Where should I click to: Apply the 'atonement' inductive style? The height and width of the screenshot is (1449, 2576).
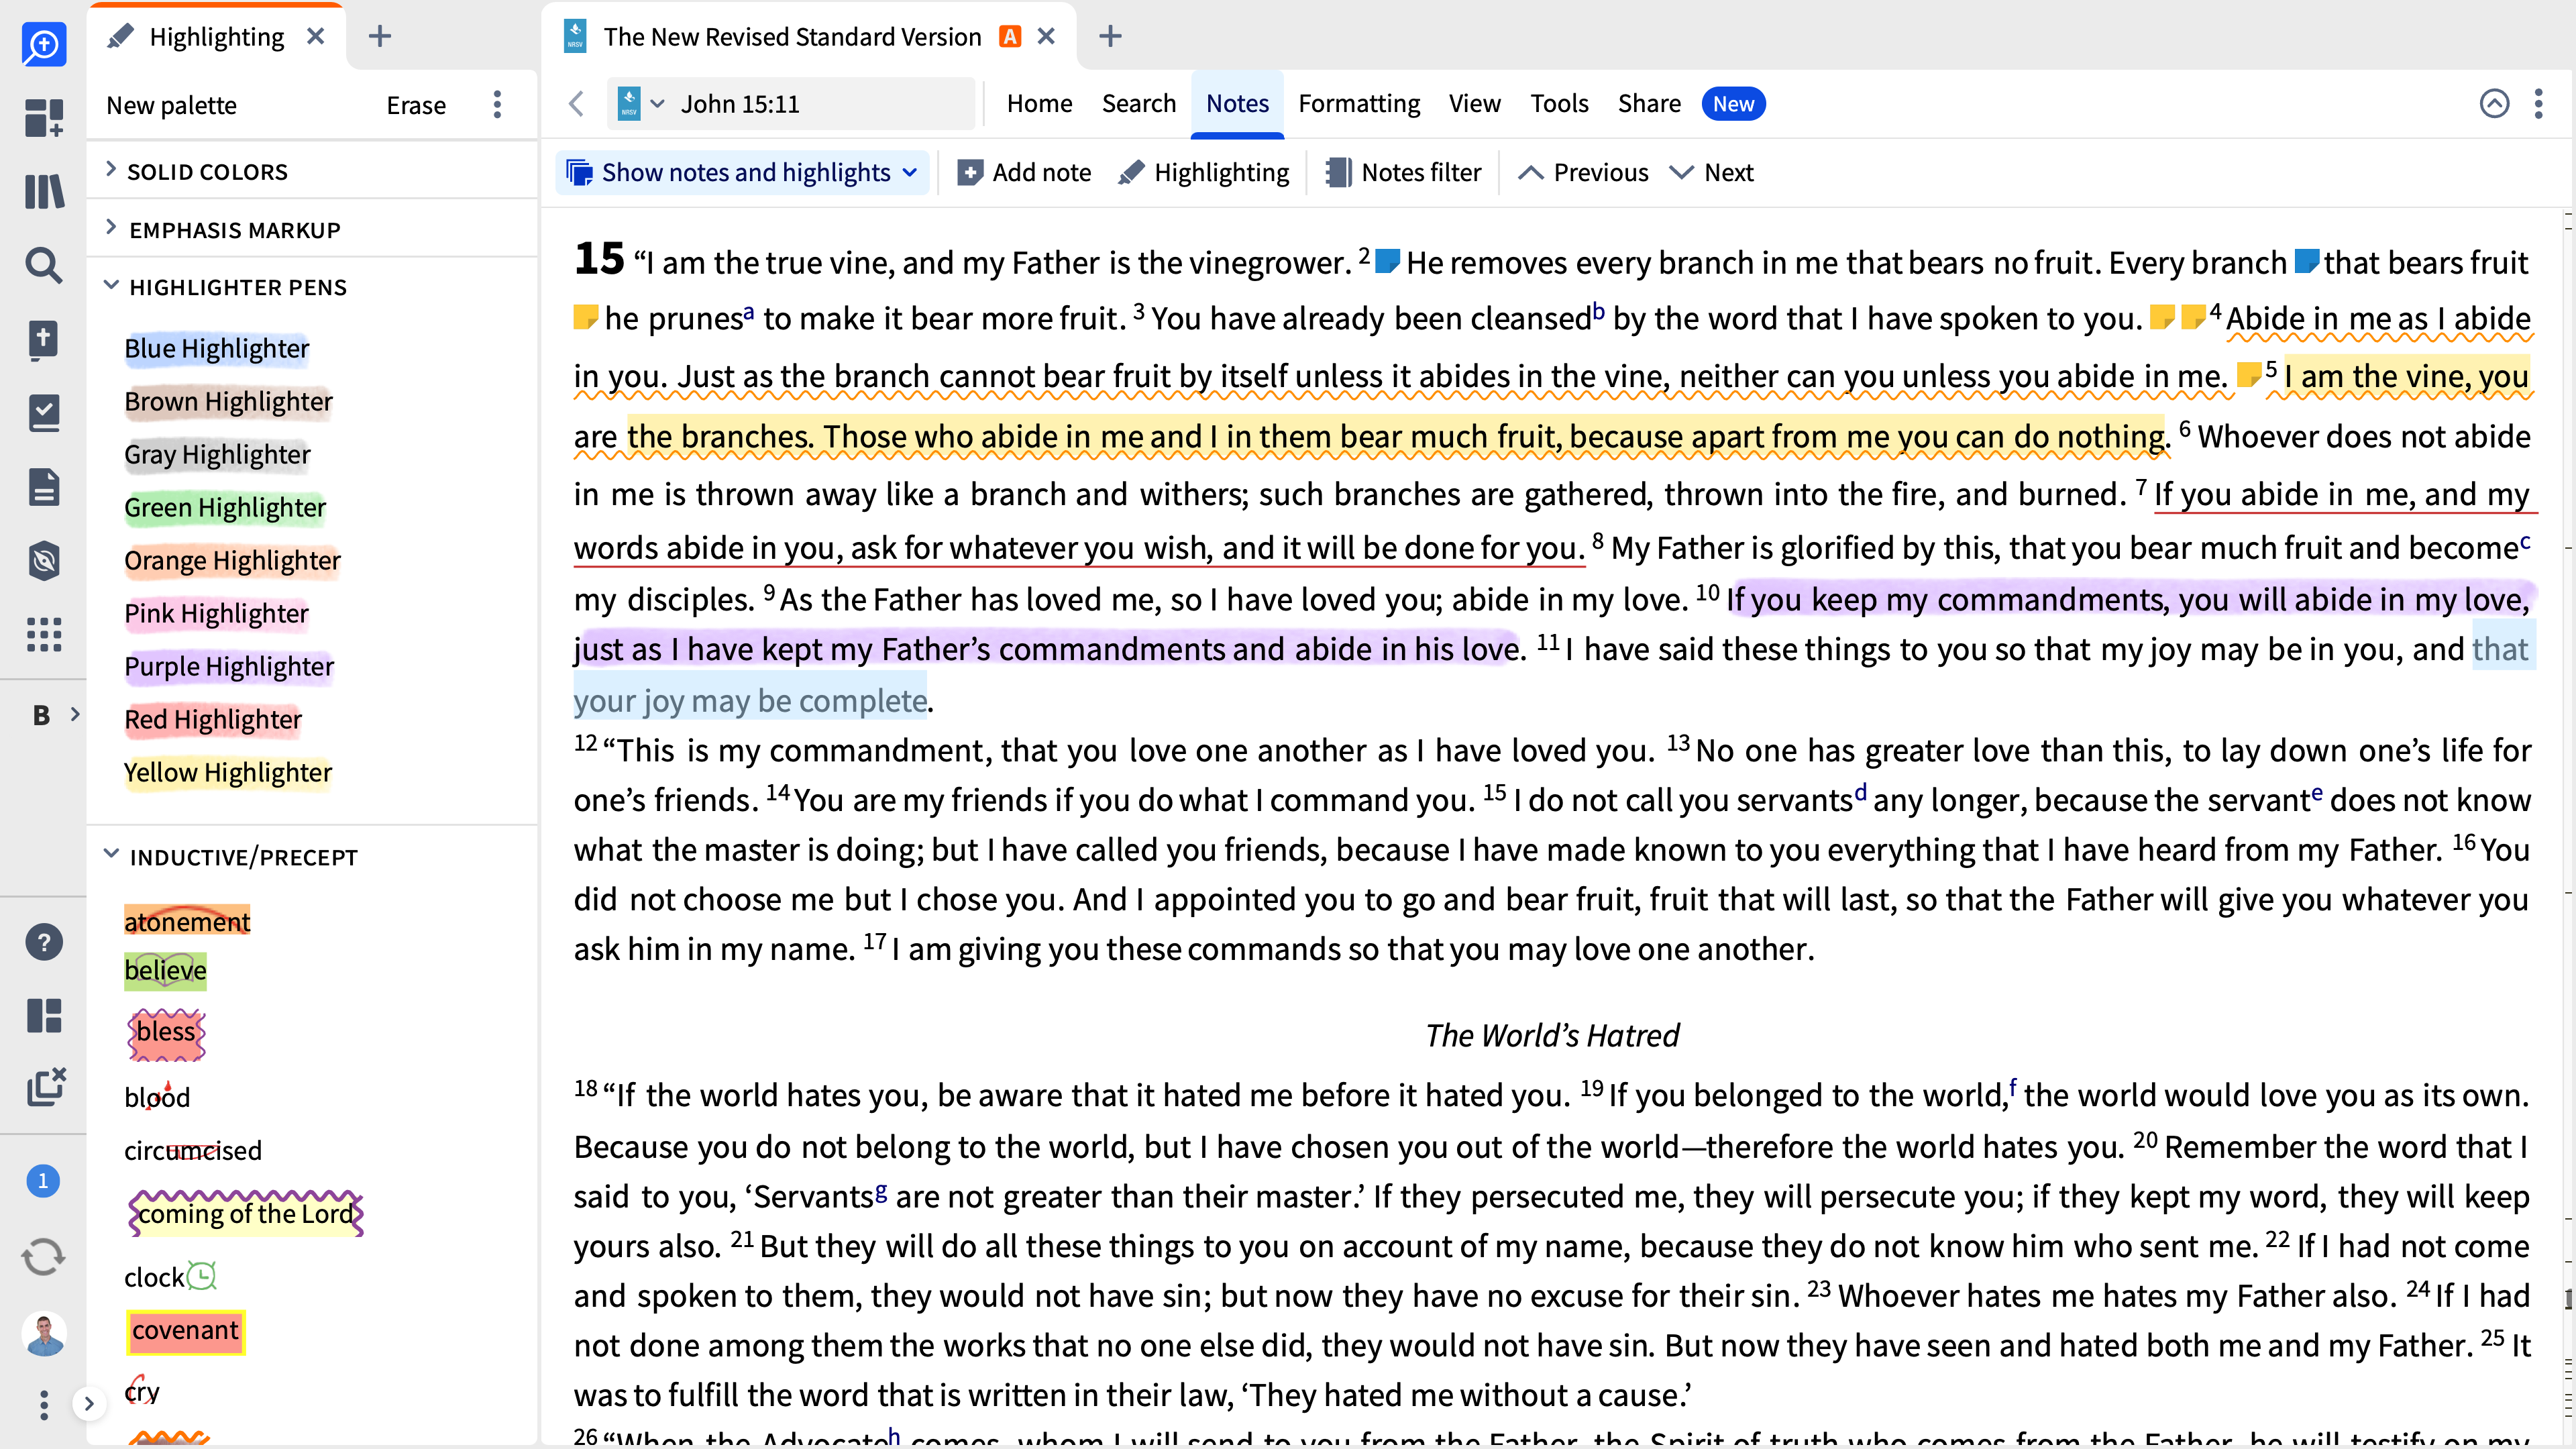pos(187,921)
